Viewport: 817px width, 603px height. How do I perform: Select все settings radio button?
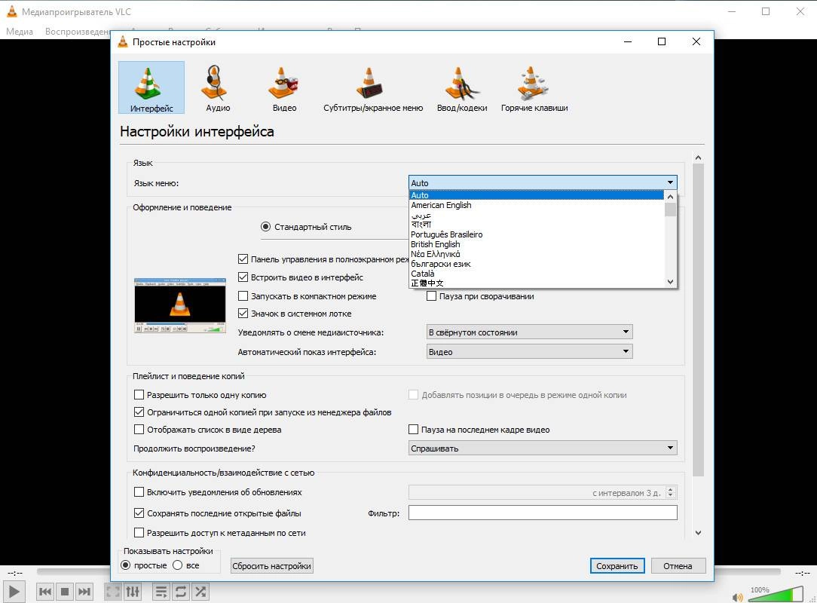(178, 565)
